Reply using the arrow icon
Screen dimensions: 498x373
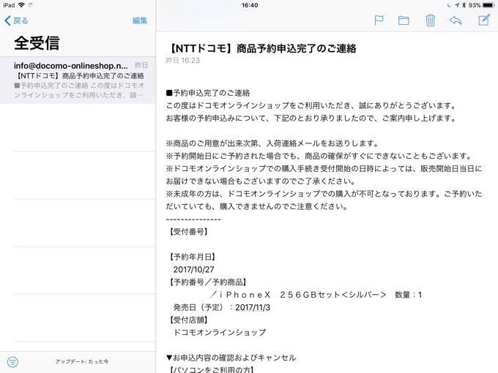[456, 20]
